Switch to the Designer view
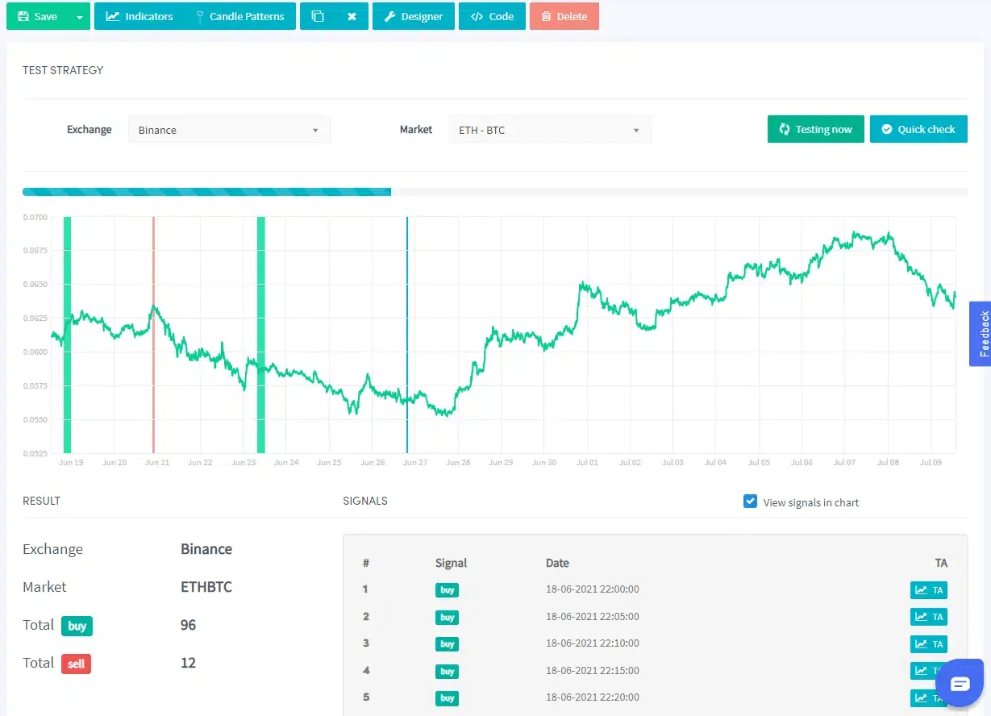The image size is (991, 716). (414, 16)
